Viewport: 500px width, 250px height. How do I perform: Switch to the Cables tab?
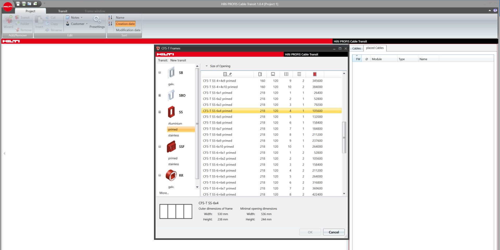(x=356, y=48)
